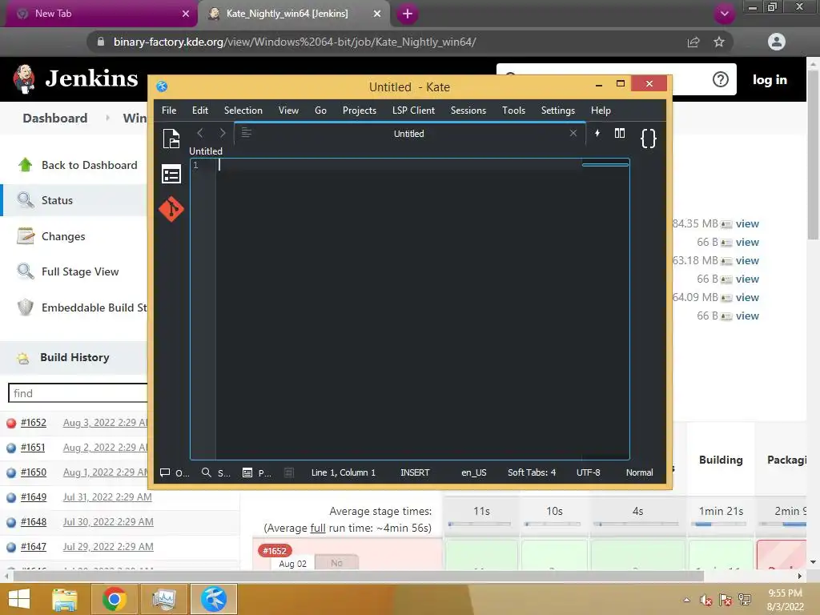820x615 pixels.
Task: Open the tab search dropdown in browser
Action: click(x=724, y=14)
